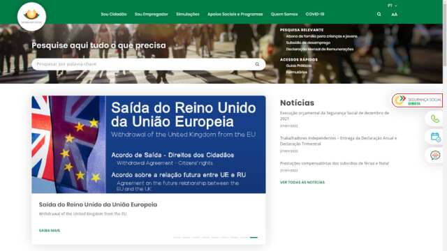Select the first carousel indicator
This screenshot has width=447, height=251.
click(x=177, y=237)
